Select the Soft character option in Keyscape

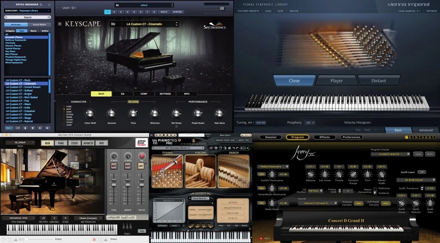(x=69, y=109)
